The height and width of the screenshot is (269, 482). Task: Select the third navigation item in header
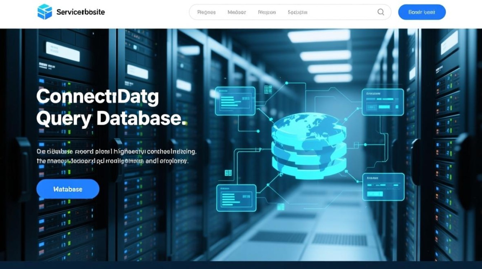tap(267, 12)
